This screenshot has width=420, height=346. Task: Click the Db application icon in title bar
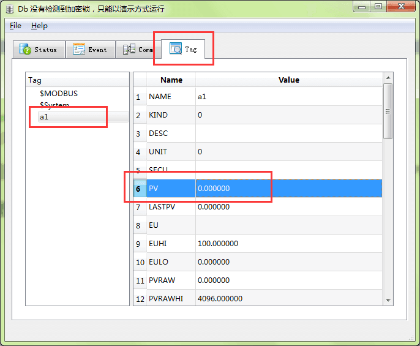point(10,9)
